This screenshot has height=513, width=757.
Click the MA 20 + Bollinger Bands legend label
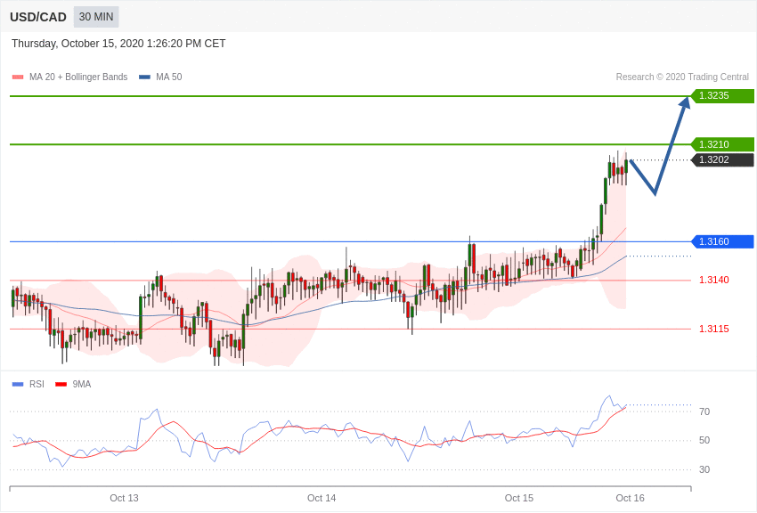pos(78,77)
